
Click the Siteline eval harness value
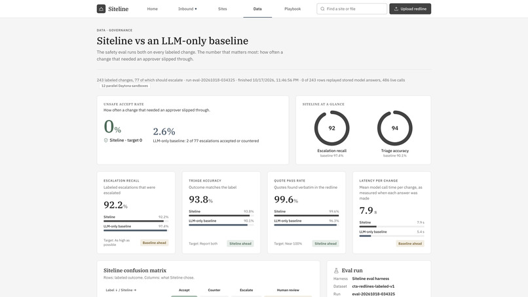370,279
